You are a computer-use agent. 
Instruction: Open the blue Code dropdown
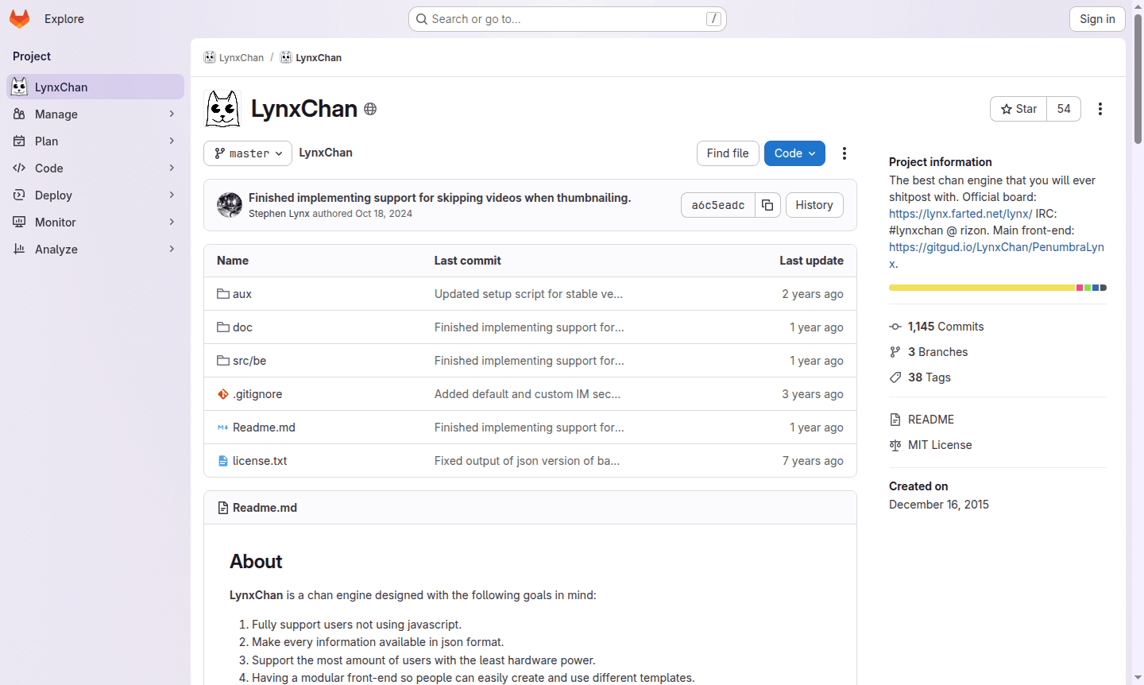click(x=794, y=153)
